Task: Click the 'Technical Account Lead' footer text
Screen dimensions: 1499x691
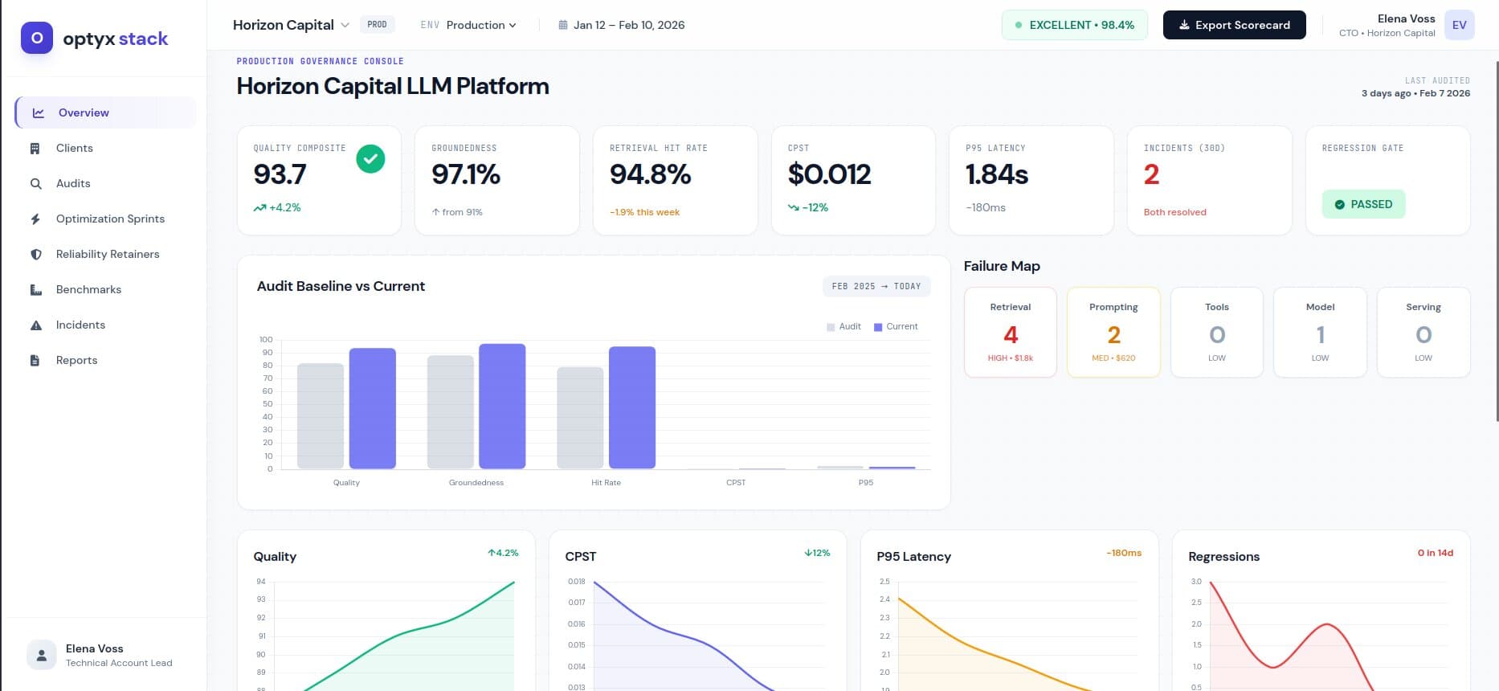Action: (x=119, y=663)
